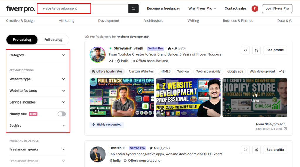This screenshot has height=167, width=300.
Task: Message Renish P via paper plane icon
Action: 256,150
